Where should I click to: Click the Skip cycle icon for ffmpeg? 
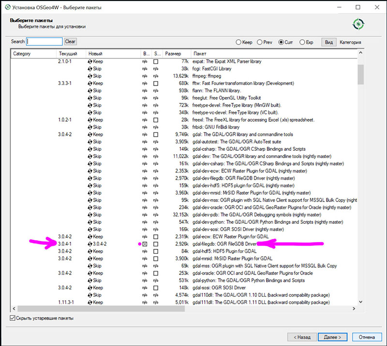coord(90,76)
